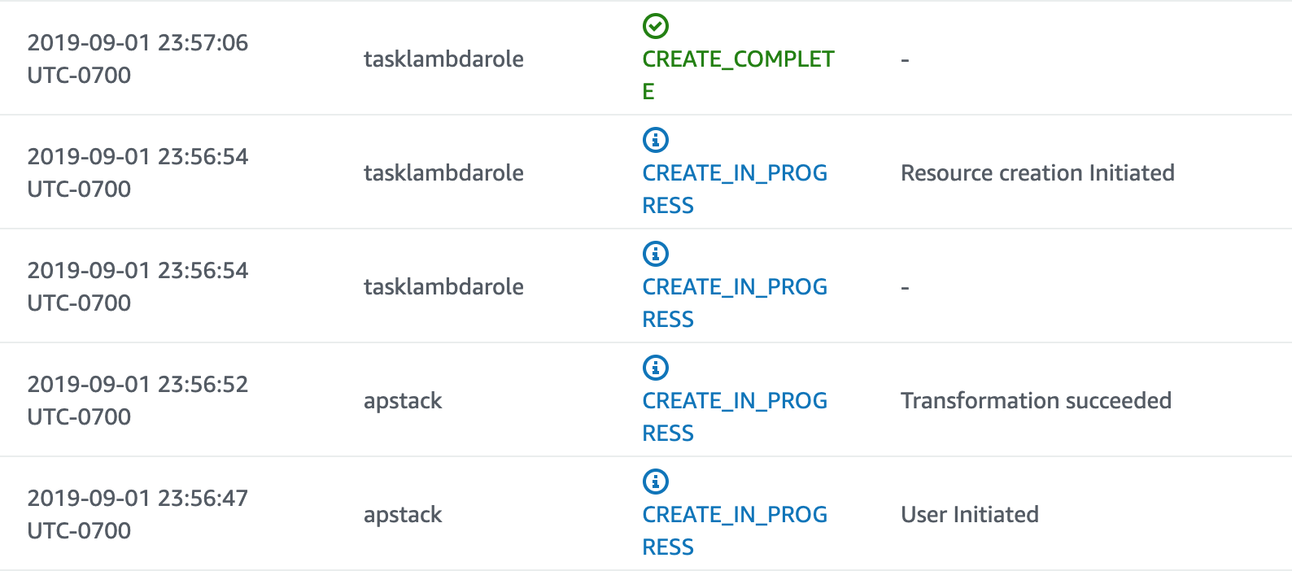Click apstack in the 23:56:52 row
1292x571 pixels.
[403, 401]
